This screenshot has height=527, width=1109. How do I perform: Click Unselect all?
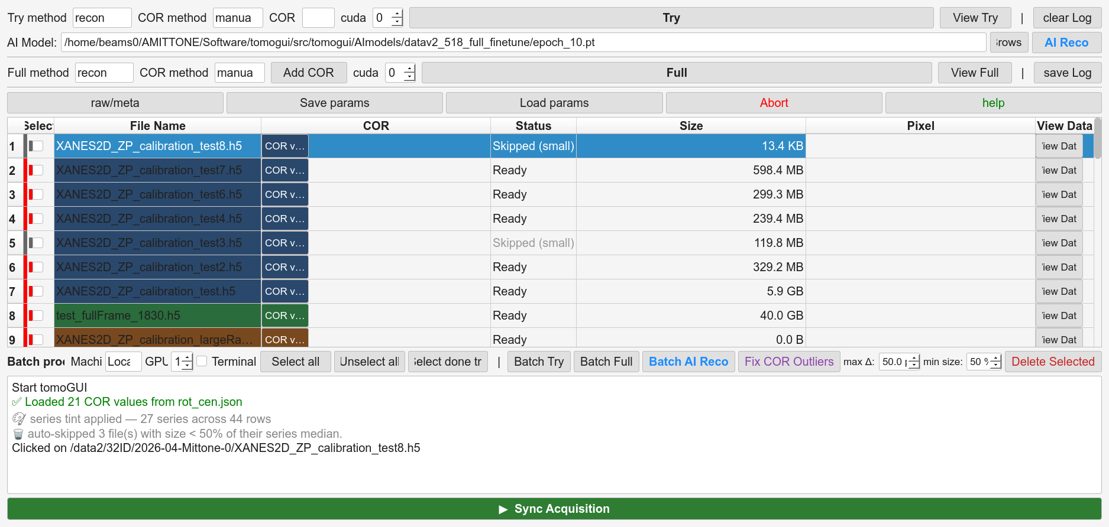(x=370, y=362)
